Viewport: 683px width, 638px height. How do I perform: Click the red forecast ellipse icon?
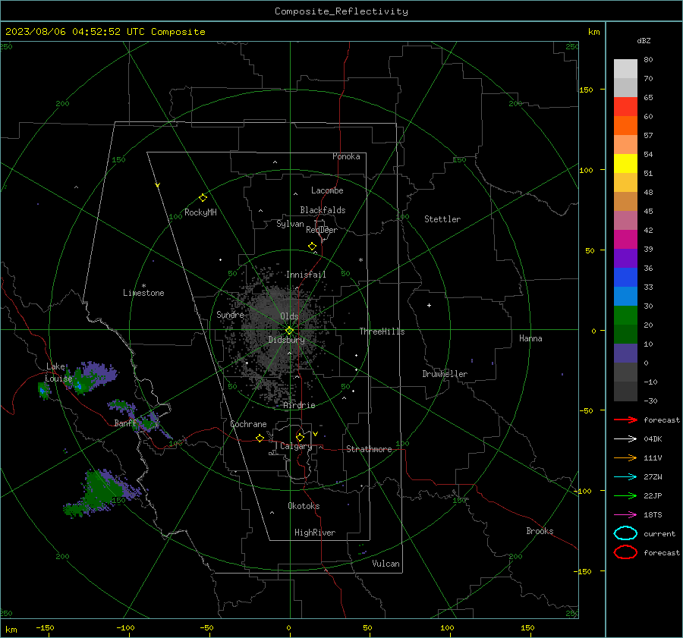tap(625, 552)
